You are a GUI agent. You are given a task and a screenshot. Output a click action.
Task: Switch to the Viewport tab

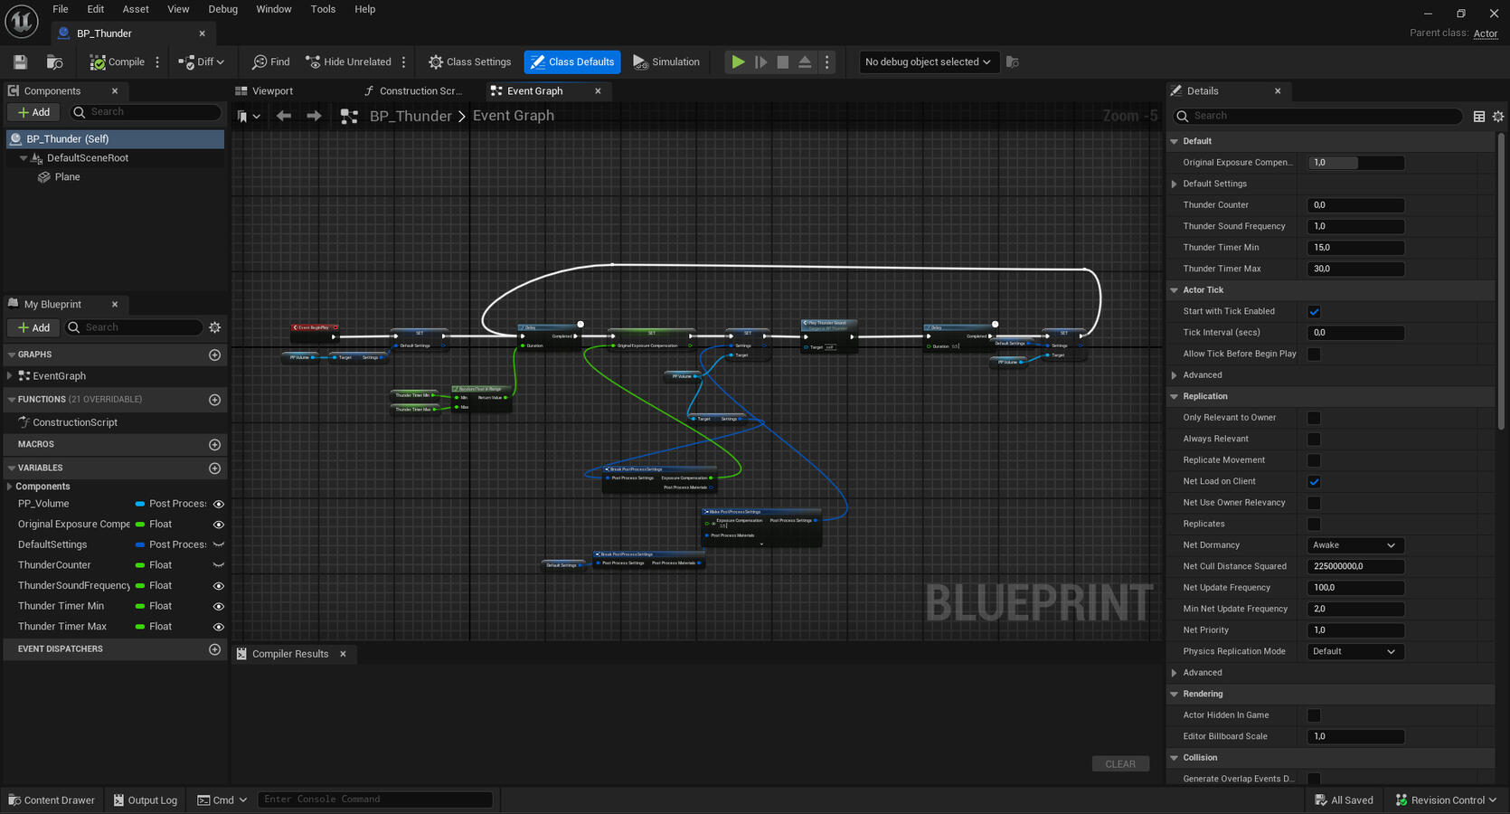click(272, 91)
